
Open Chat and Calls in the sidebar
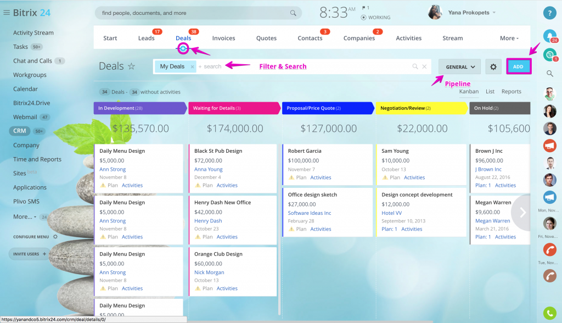pyautogui.click(x=32, y=60)
